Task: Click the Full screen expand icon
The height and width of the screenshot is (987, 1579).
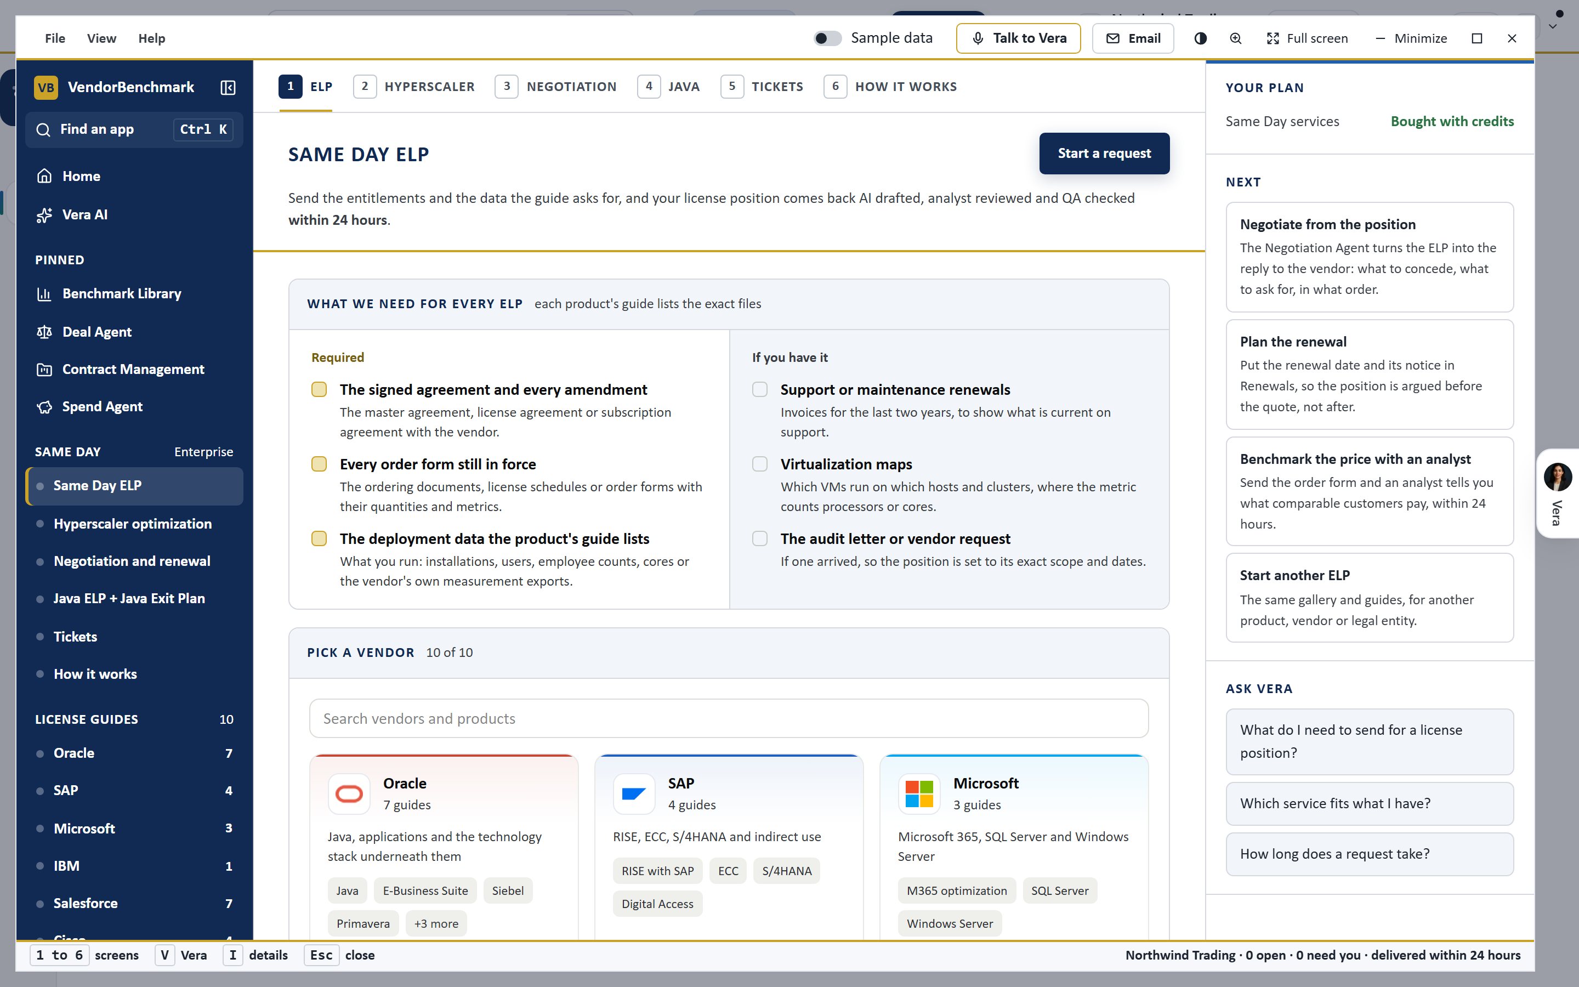Action: [x=1273, y=38]
